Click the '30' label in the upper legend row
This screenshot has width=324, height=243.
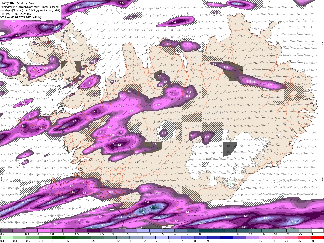point(313,234)
